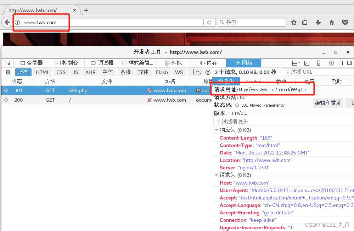
Task: Open the Cookie details tab
Action: pos(254,81)
